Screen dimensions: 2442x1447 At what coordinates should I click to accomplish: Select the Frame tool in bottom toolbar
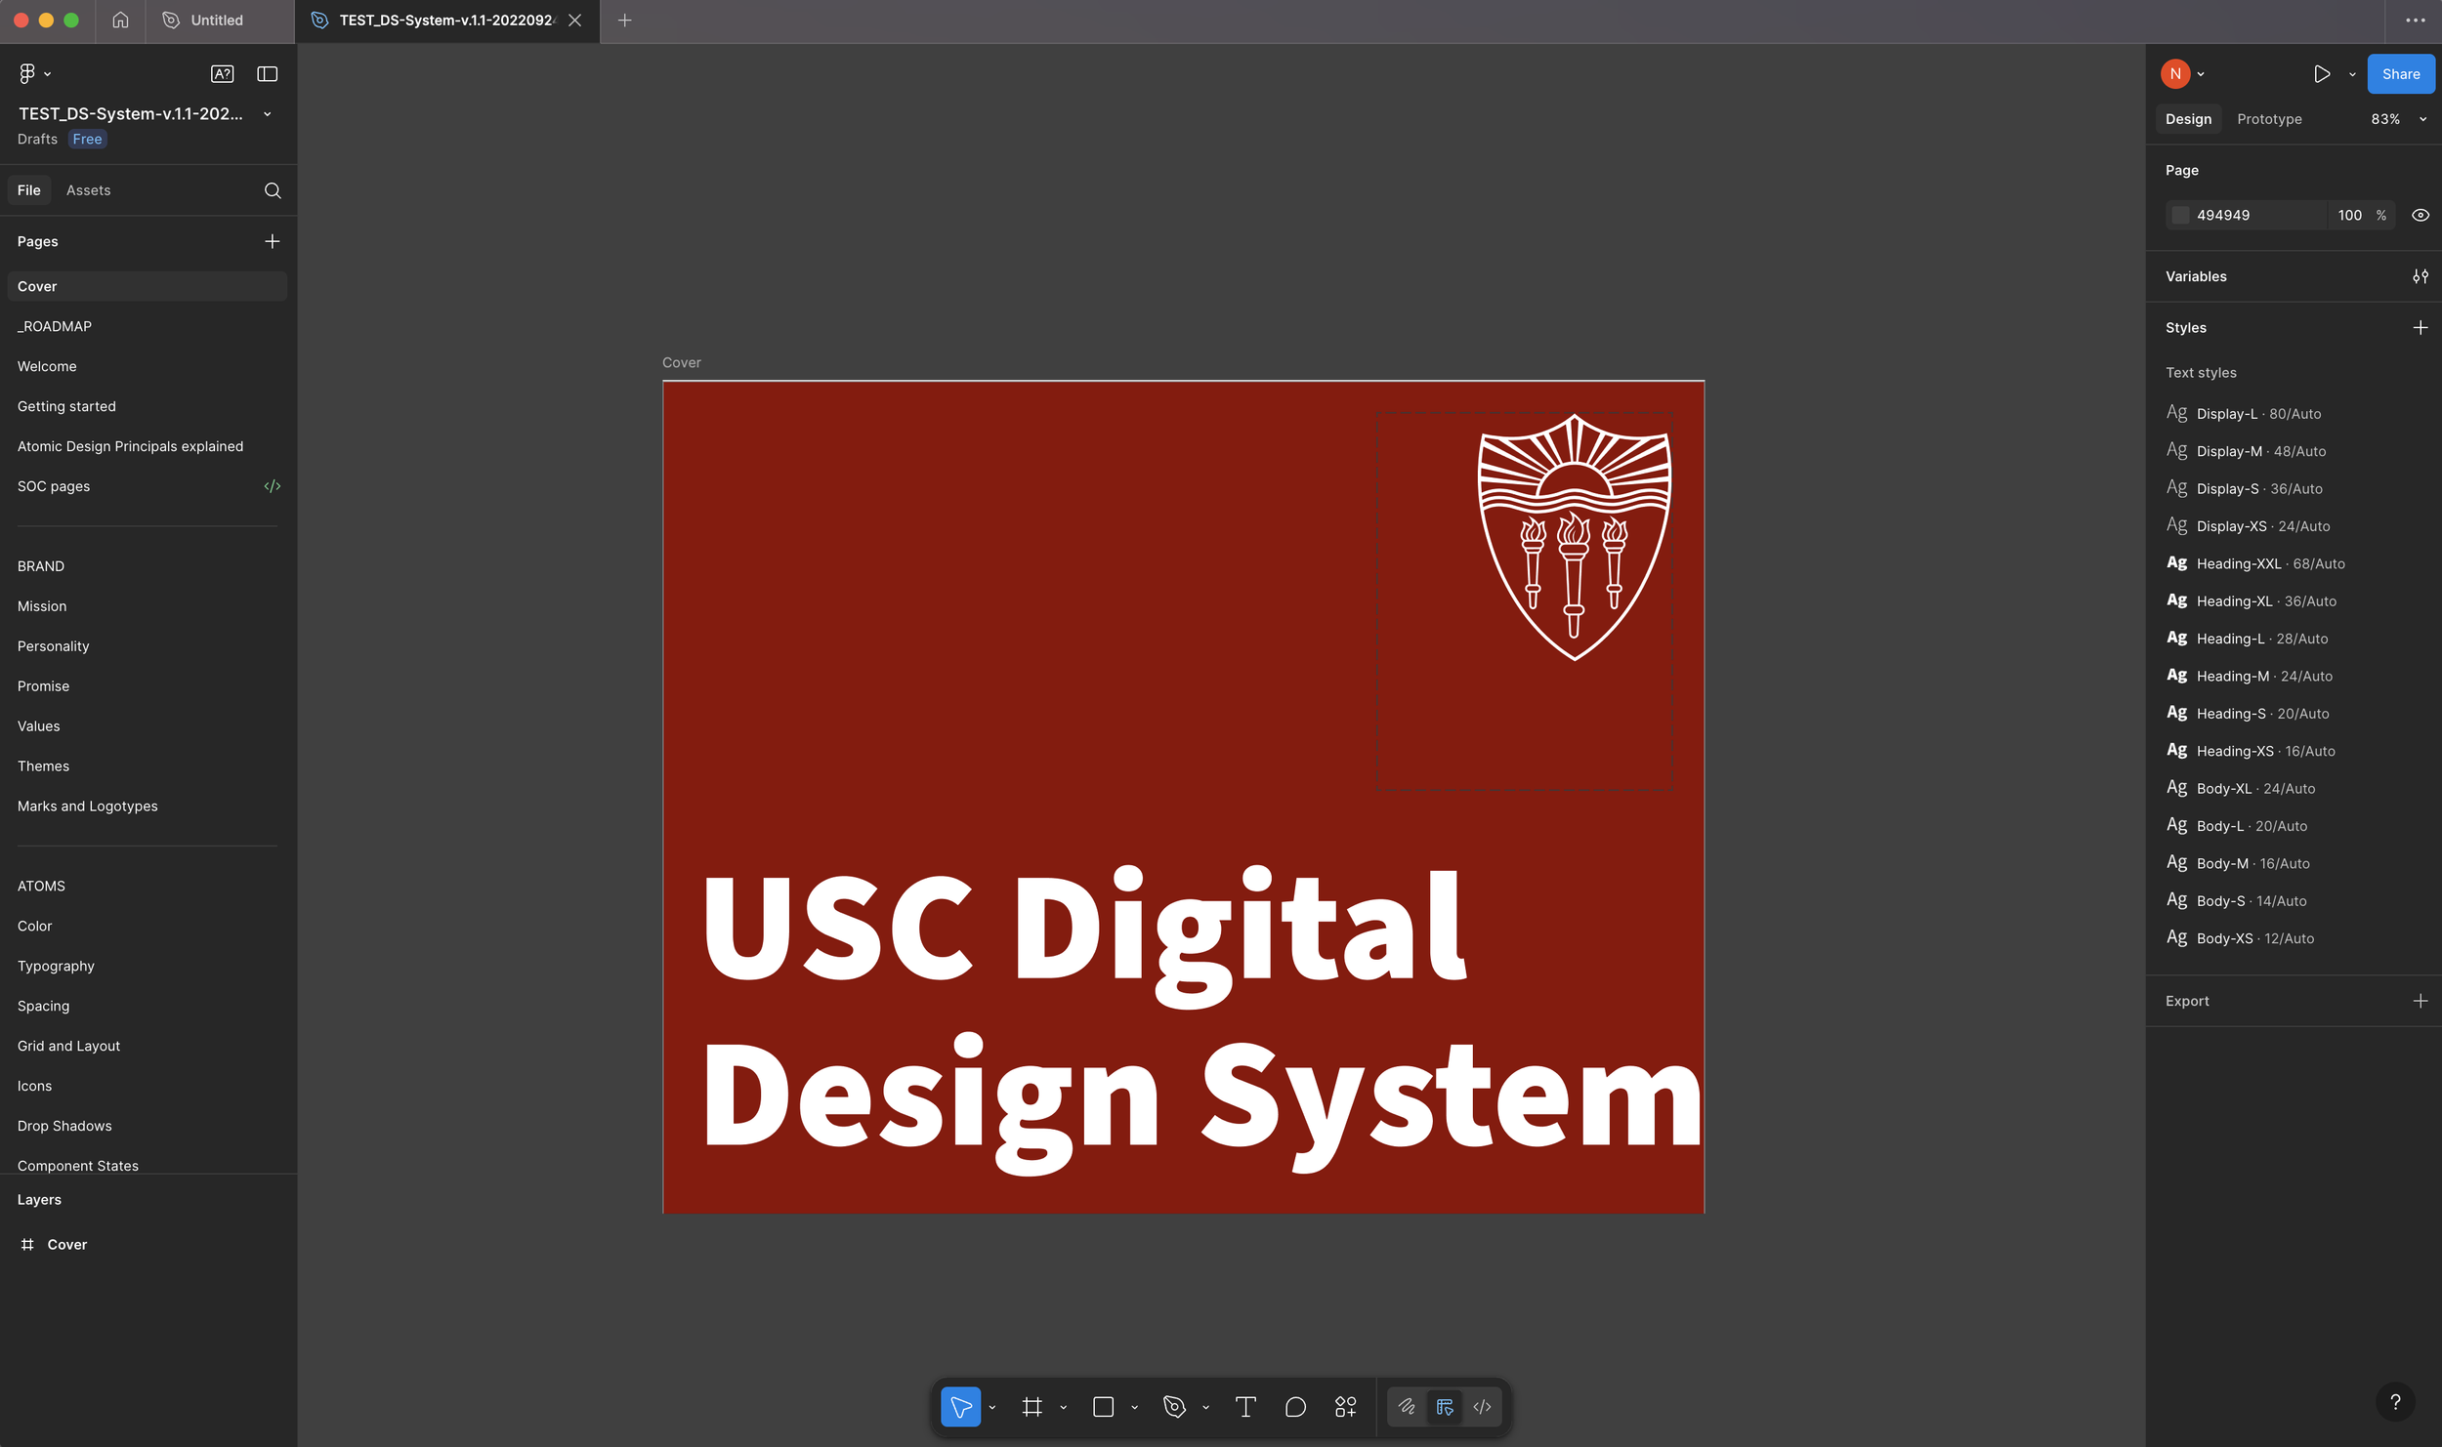tap(1032, 1407)
